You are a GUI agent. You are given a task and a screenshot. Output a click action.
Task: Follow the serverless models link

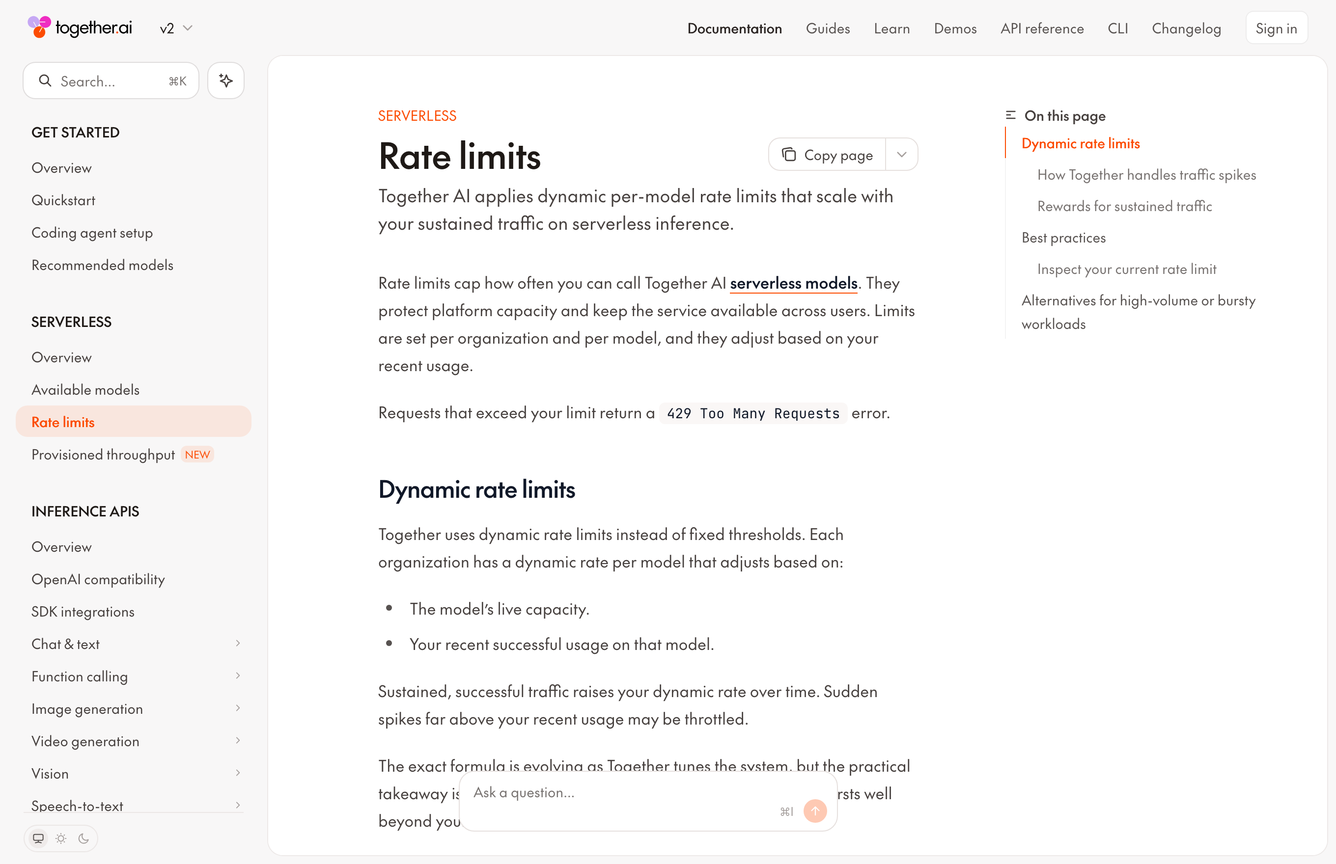[794, 283]
